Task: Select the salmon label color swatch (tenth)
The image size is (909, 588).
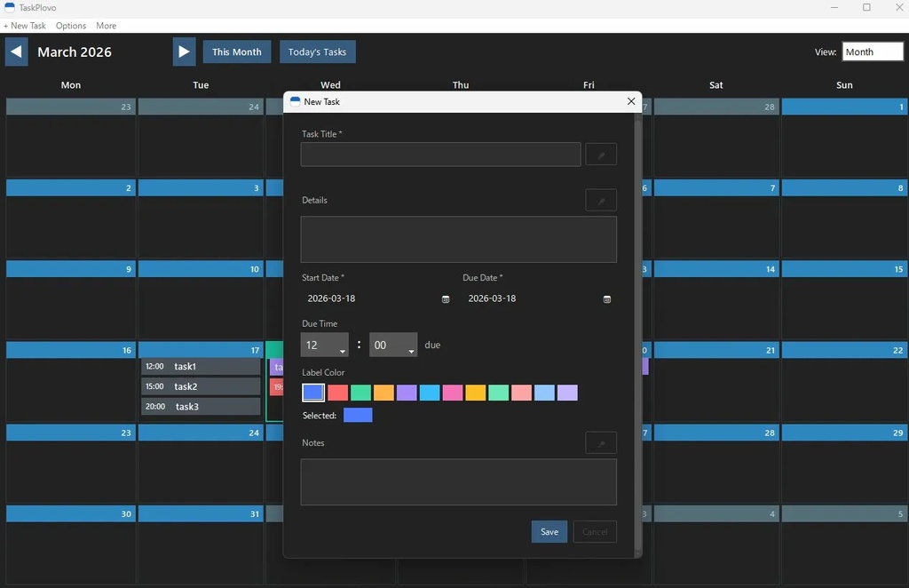Action: coord(521,393)
